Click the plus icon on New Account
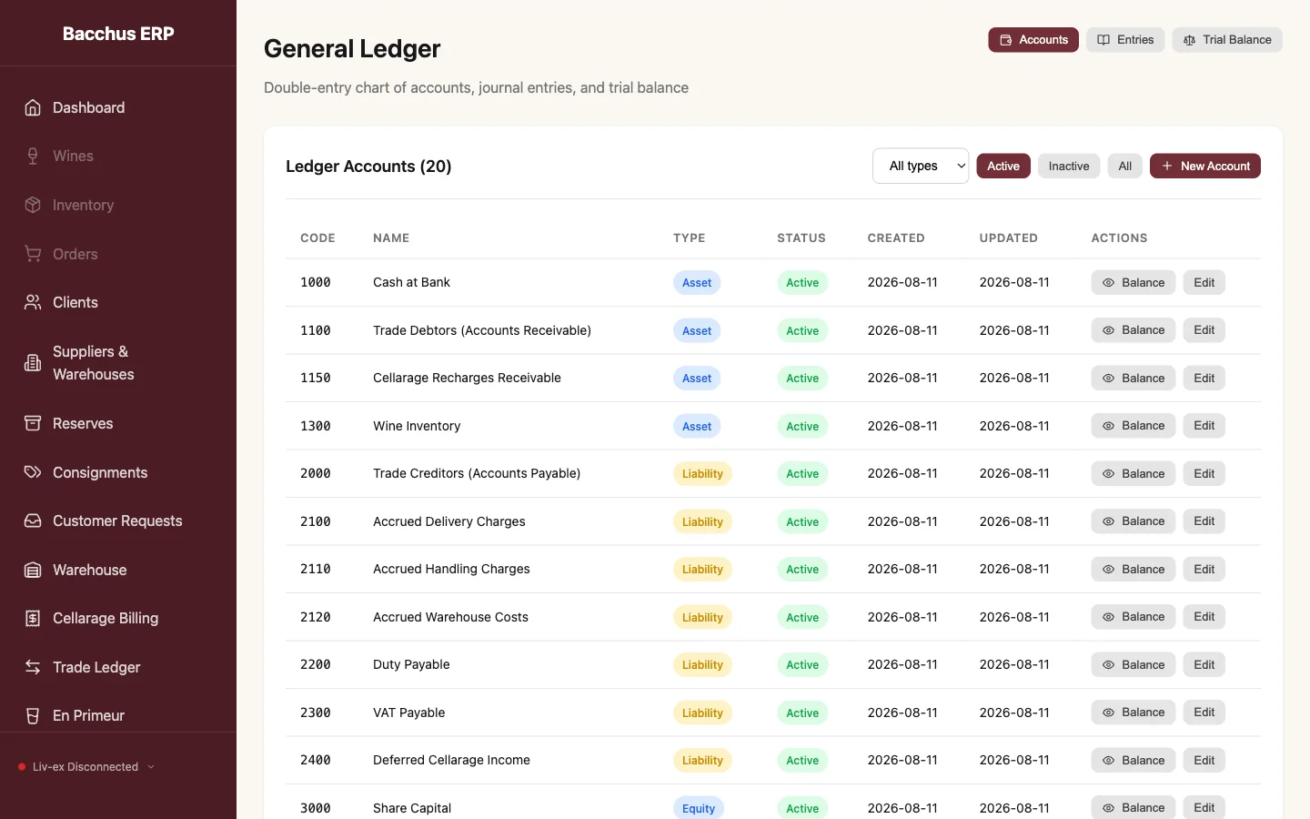The image size is (1310, 819). pyautogui.click(x=1167, y=166)
